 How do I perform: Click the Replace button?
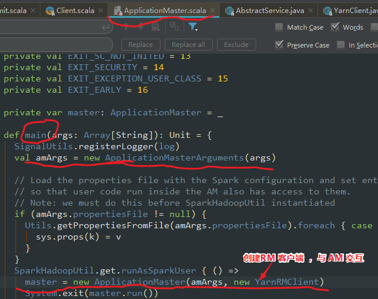pyautogui.click(x=140, y=45)
